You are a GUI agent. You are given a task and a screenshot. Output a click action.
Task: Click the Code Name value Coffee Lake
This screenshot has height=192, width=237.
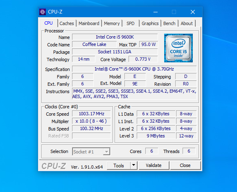click(94, 44)
